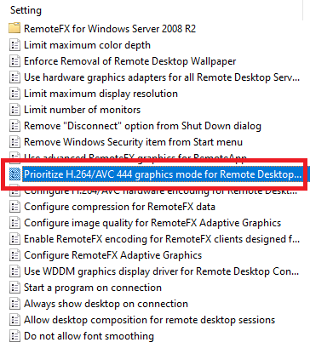
Task: Select Configure image quality for RemoteFX Adaptive Graphics
Action: point(152,223)
